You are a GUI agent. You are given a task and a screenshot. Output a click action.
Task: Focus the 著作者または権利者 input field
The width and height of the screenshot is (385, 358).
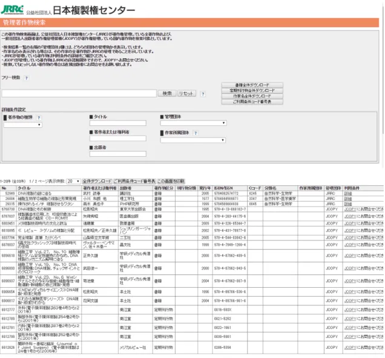(118, 138)
